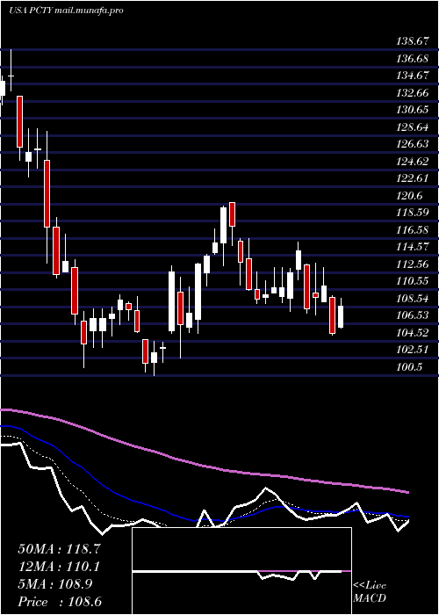Select the 120.6 price axis label

click(409, 195)
